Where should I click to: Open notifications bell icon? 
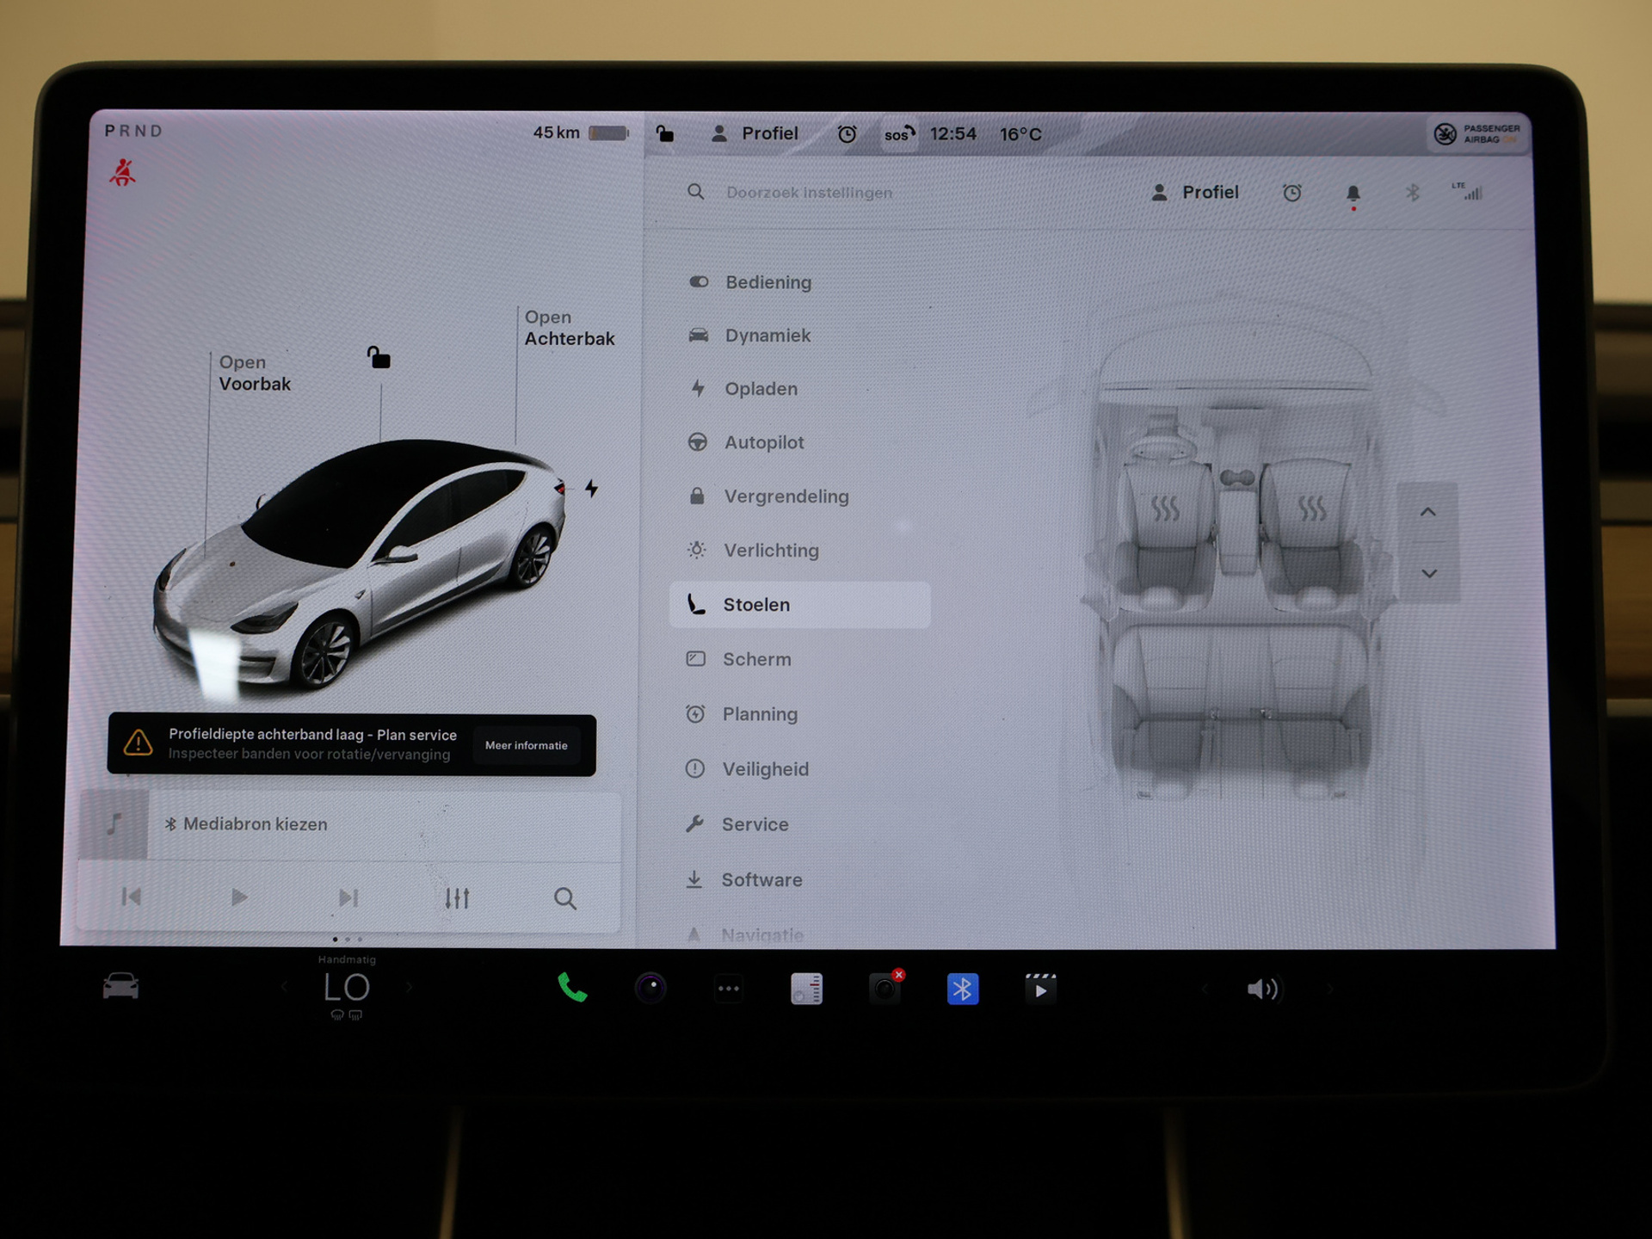1353,194
